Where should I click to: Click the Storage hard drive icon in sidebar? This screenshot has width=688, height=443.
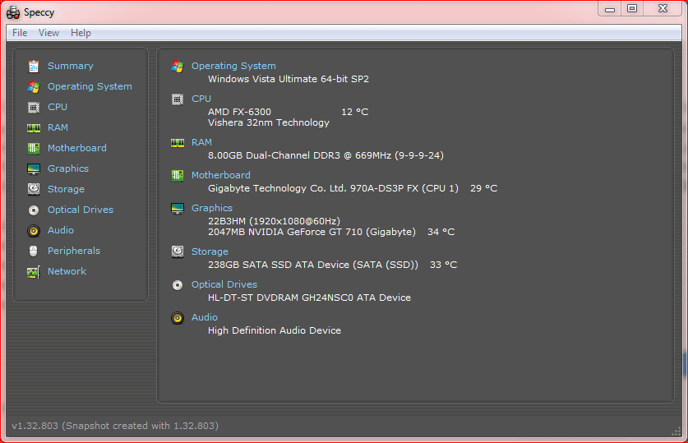[34, 189]
